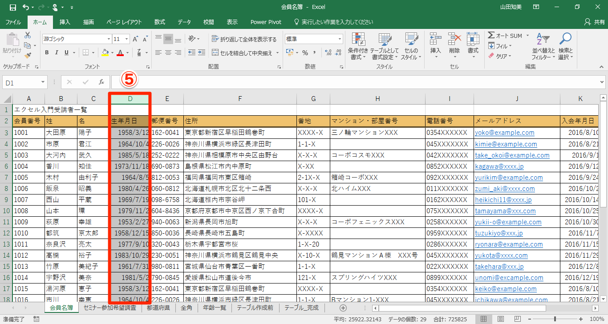Image resolution: width=608 pixels, height=324 pixels.
Task: Click the Undo arrow icon
Action: pyautogui.click(x=25, y=7)
